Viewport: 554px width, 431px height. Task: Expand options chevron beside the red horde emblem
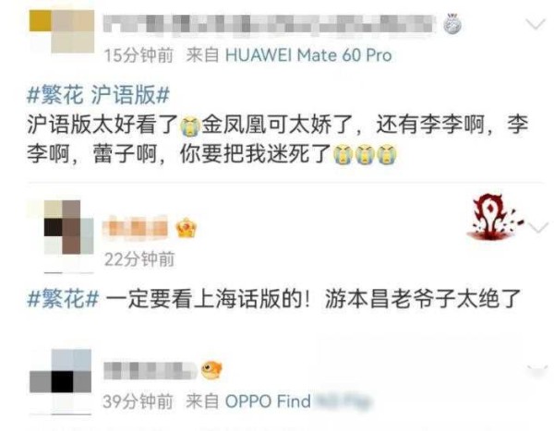537,228
